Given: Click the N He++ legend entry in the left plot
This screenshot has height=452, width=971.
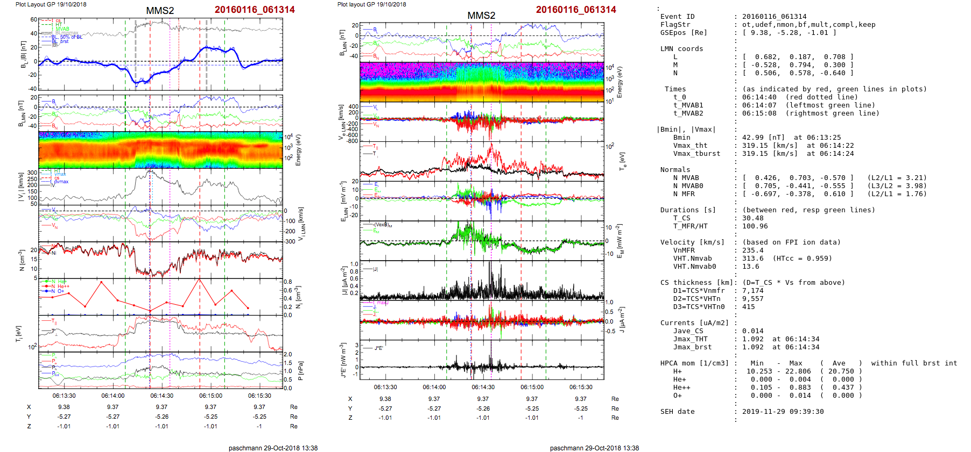Looking at the screenshot, I should click(x=63, y=286).
